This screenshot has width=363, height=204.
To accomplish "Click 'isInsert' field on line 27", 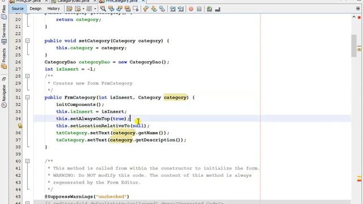I will point(67,69).
